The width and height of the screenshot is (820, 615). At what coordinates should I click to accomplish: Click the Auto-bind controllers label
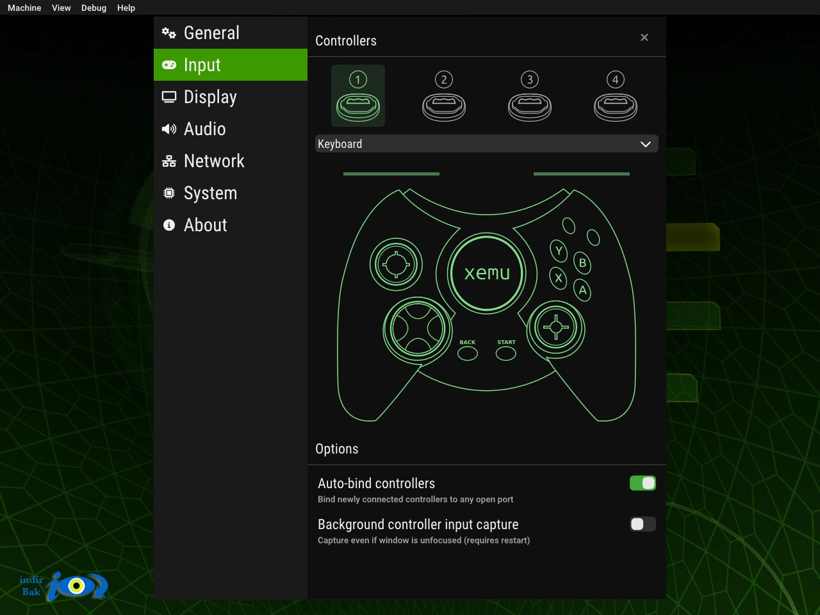[x=377, y=484]
